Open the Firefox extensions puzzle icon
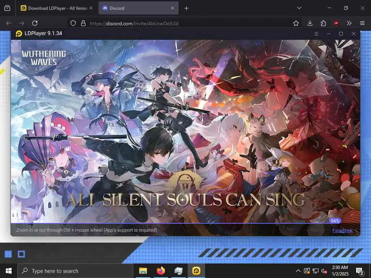 (323, 23)
